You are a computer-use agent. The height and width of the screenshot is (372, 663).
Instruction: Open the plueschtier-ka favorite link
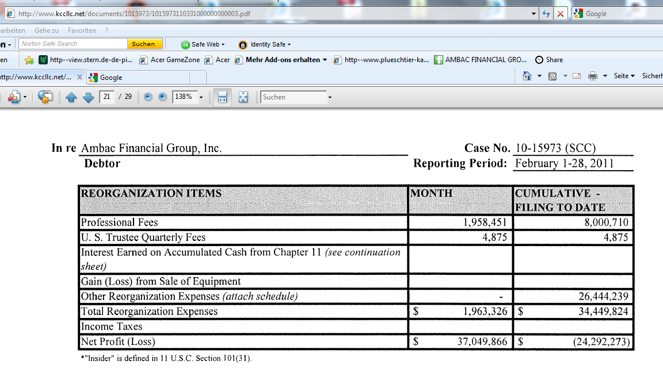381,60
